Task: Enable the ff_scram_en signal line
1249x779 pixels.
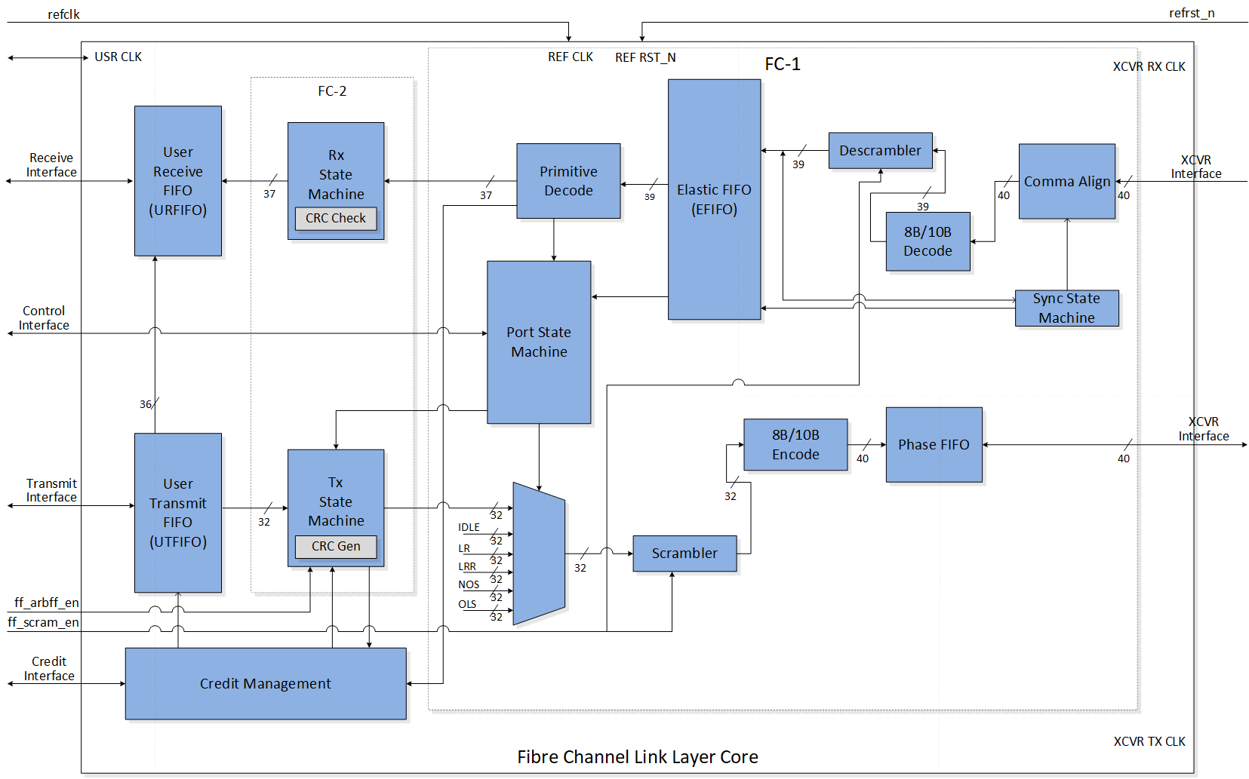Action: (43, 623)
